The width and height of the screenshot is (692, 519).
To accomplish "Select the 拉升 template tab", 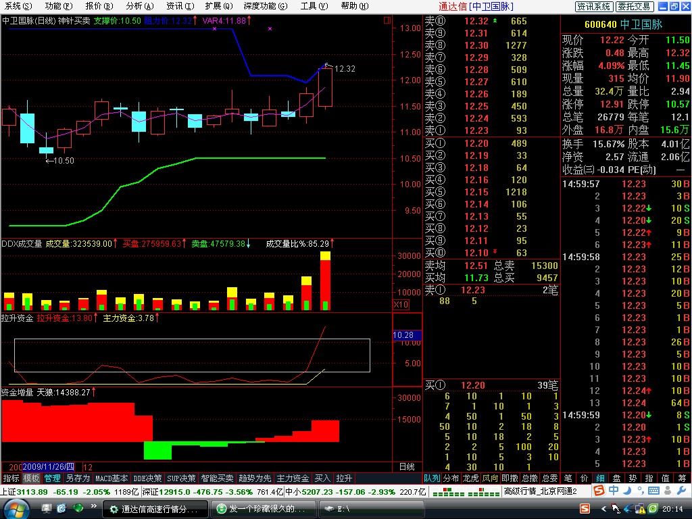I will (x=344, y=478).
